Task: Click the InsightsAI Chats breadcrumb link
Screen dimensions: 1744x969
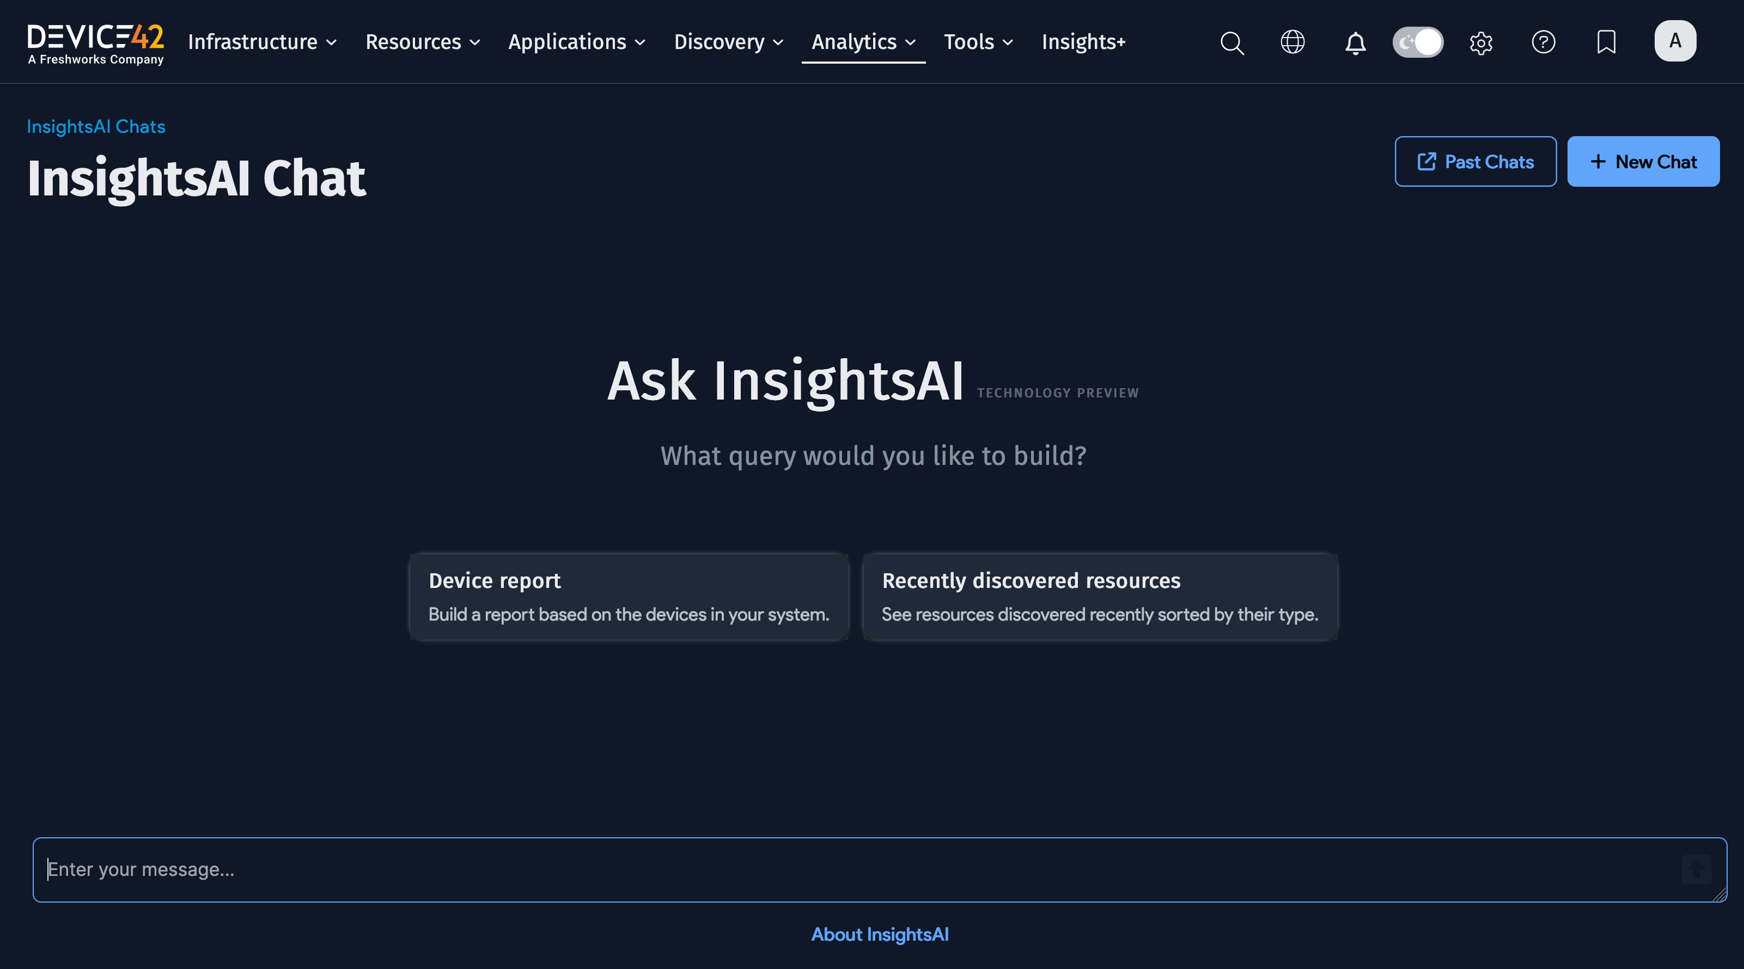Action: pyautogui.click(x=95, y=126)
